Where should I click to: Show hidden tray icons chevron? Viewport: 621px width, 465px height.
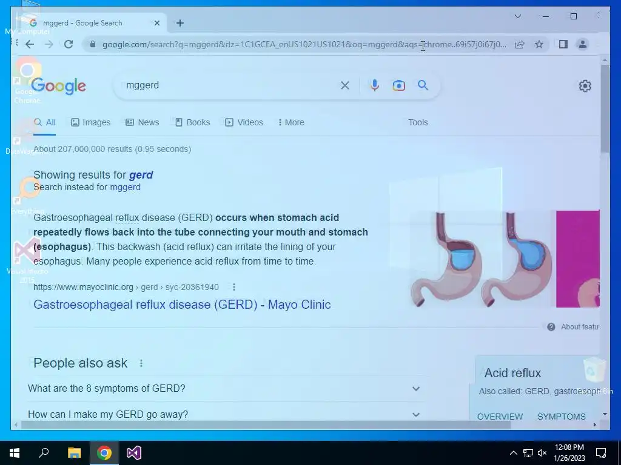click(513, 453)
